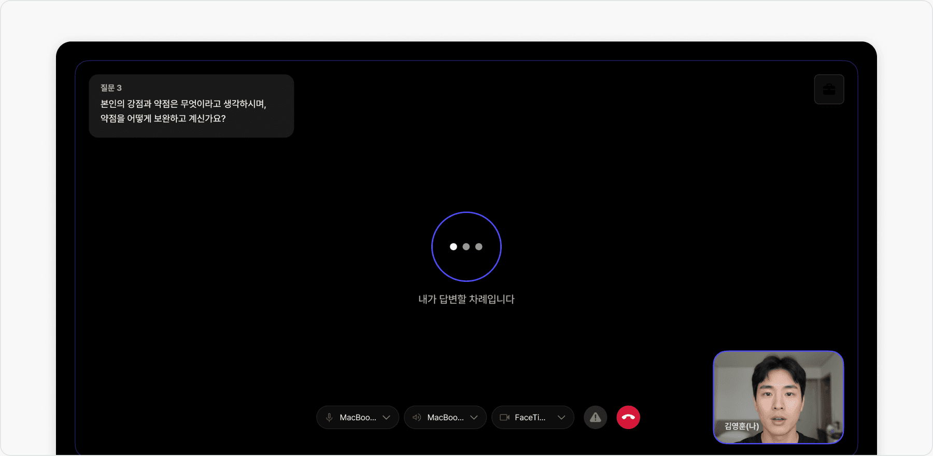933x456 pixels.
Task: Click the speaker icon
Action: point(417,417)
